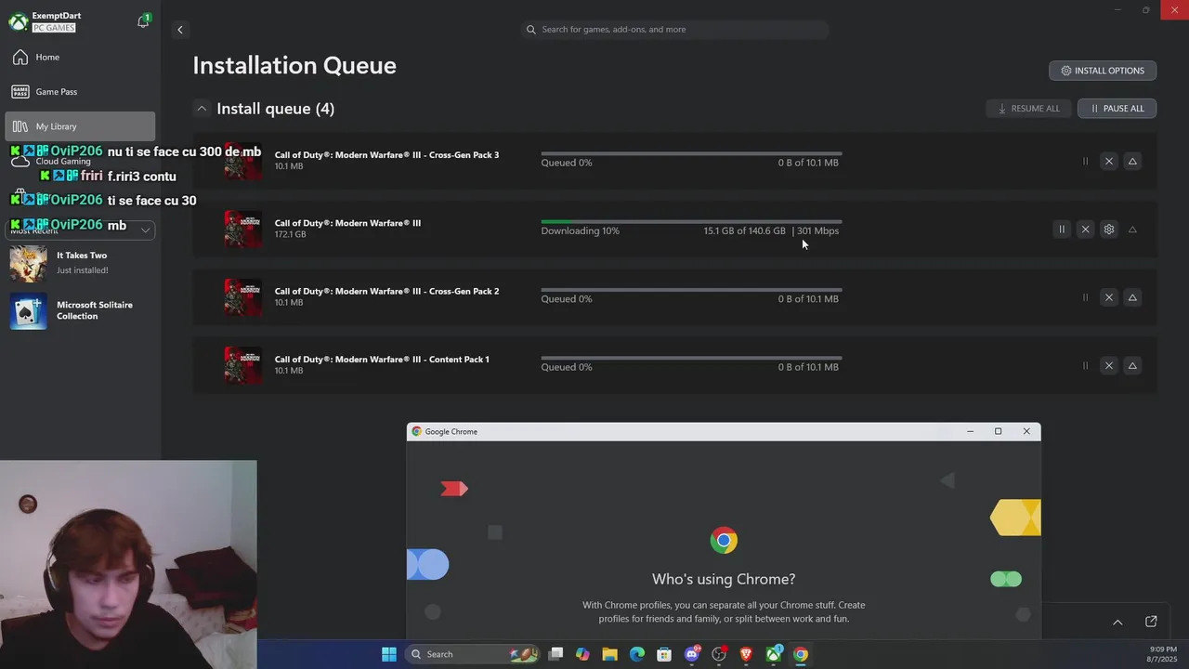The width and height of the screenshot is (1189, 669).
Task: Click the Xbox app taskbar icon
Action: [x=773, y=654]
